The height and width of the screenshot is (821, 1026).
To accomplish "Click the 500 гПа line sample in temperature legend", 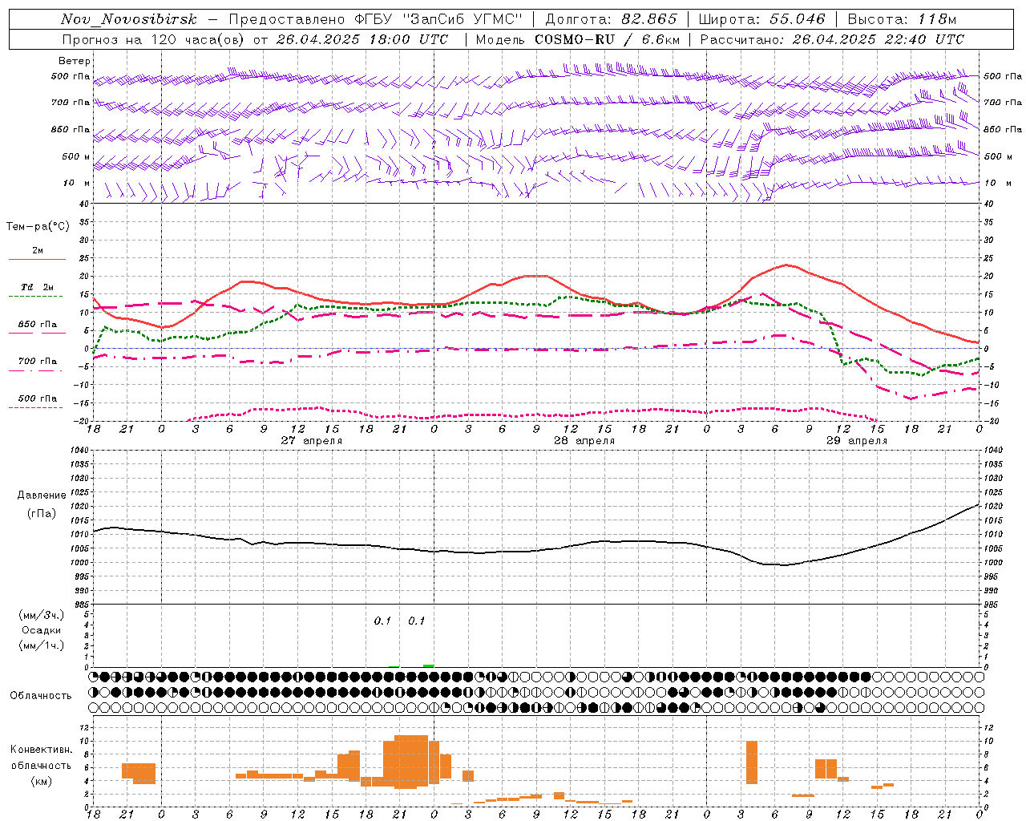I will point(35,407).
